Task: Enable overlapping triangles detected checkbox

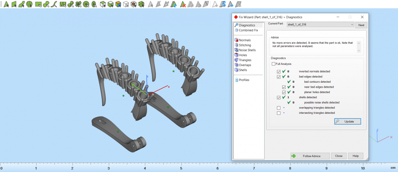Action: pos(279,108)
